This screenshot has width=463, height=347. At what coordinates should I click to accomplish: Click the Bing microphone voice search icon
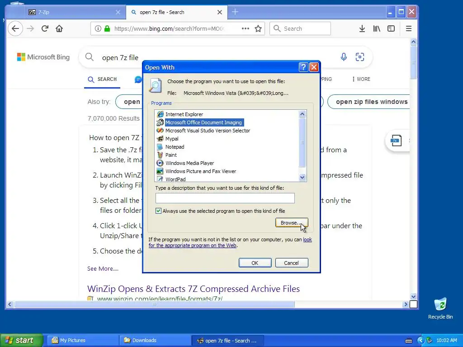pos(344,56)
